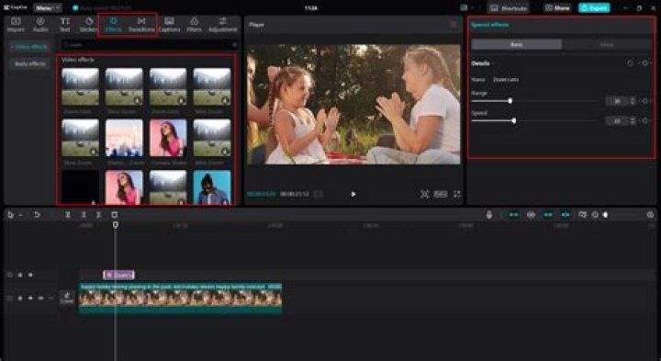Viewport: 661px width, 361px height.
Task: Open the Audio tab
Action: pyautogui.click(x=40, y=25)
